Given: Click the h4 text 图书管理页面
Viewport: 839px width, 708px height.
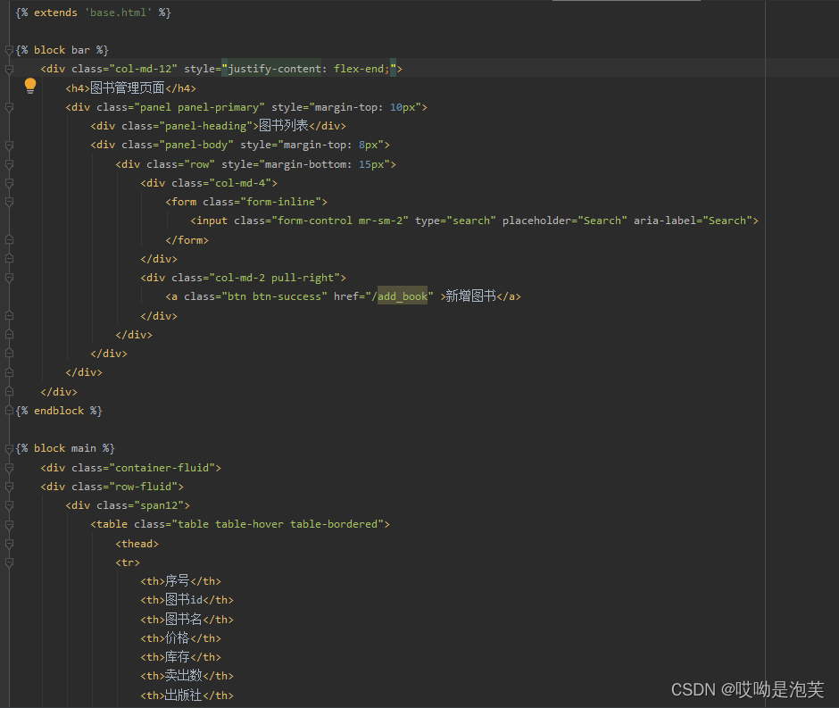Looking at the screenshot, I should click(x=128, y=87).
